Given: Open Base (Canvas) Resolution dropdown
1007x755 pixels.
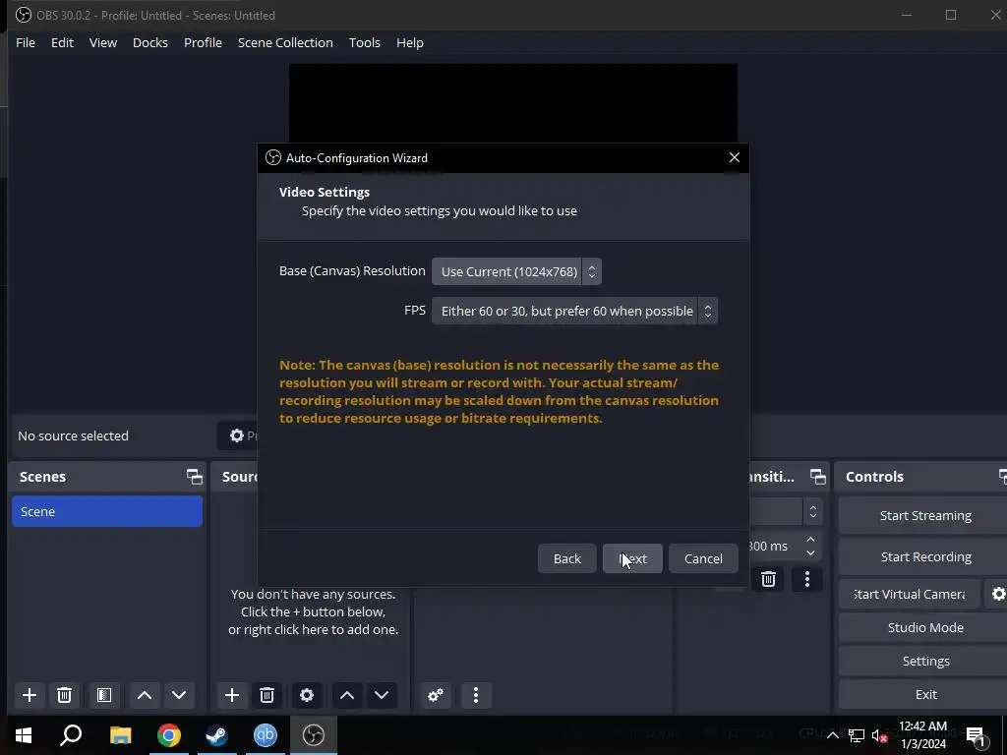Looking at the screenshot, I should pyautogui.click(x=516, y=271).
